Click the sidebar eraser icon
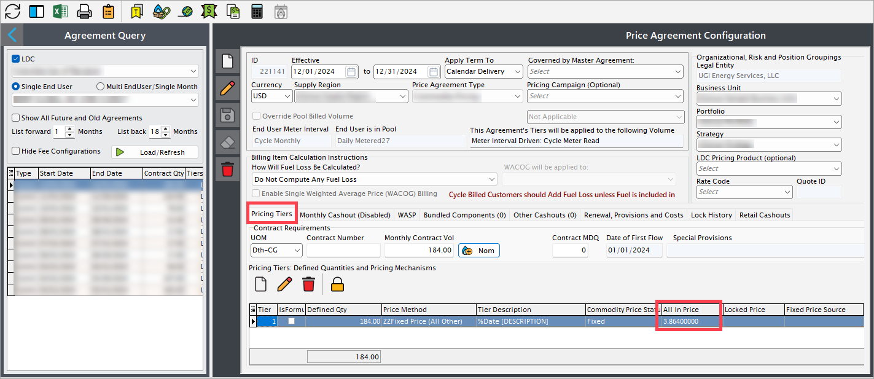The image size is (874, 379). 228,142
